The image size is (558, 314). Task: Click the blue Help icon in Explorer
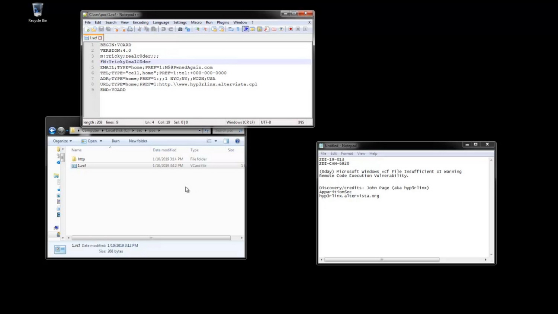click(237, 141)
